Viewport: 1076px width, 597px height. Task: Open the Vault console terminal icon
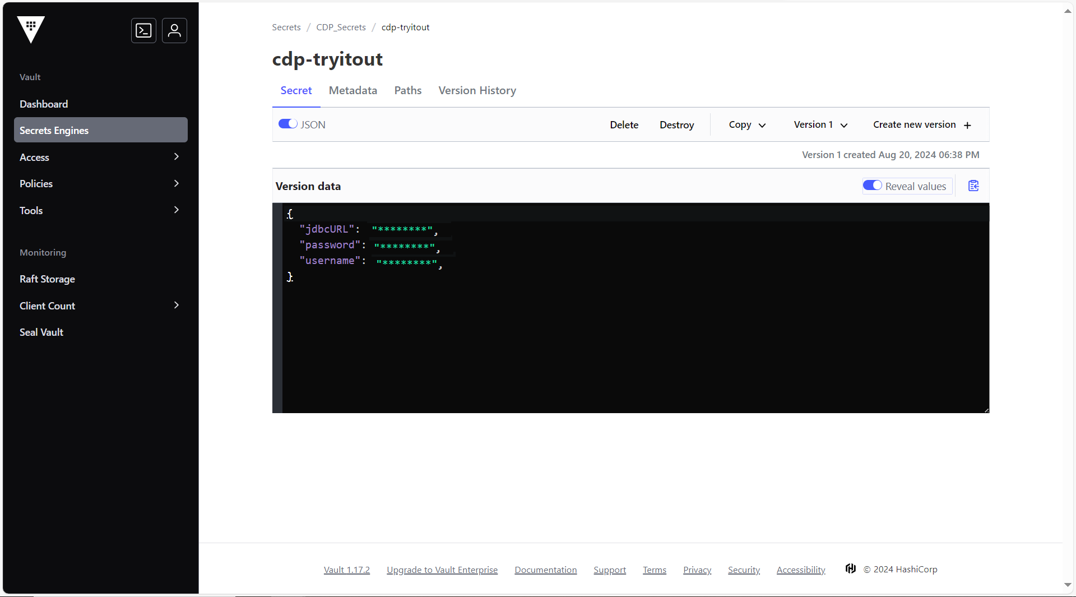pyautogui.click(x=143, y=30)
